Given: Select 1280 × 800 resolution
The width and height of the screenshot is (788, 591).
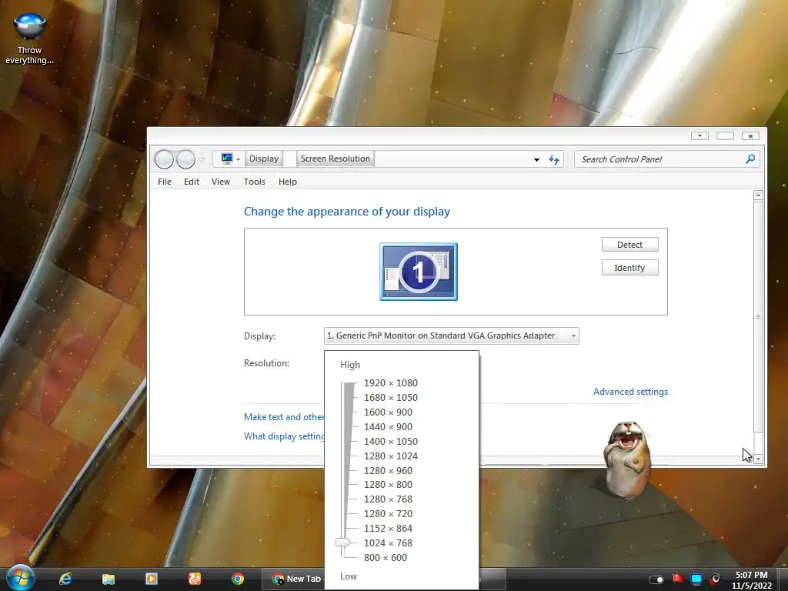Looking at the screenshot, I should click(388, 485).
